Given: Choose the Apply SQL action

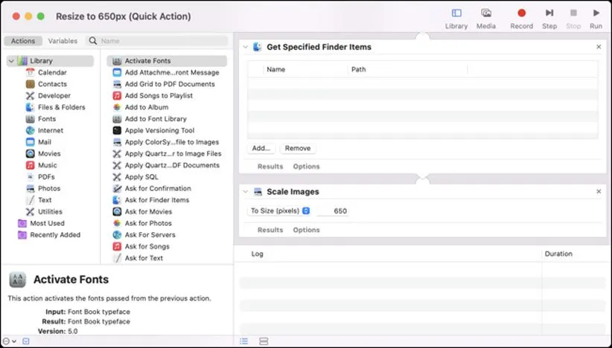Looking at the screenshot, I should click(141, 177).
